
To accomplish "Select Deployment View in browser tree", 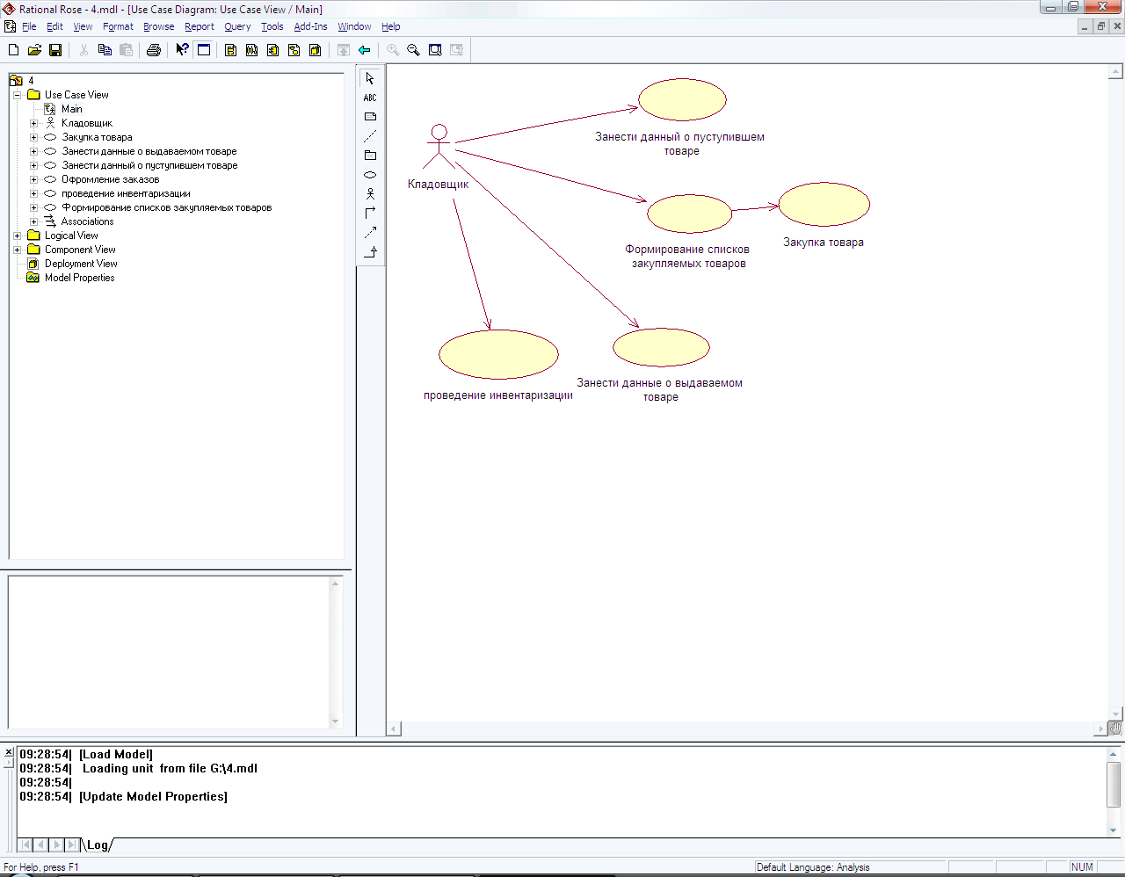I will [81, 264].
